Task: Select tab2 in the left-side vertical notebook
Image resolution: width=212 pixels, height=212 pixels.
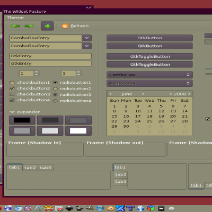Action: [121, 174]
